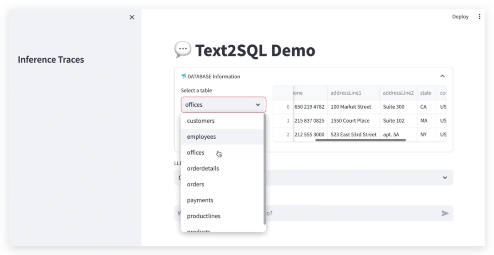Open the three-dot main menu
Image resolution: width=494 pixels, height=255 pixels.
pyautogui.click(x=479, y=16)
